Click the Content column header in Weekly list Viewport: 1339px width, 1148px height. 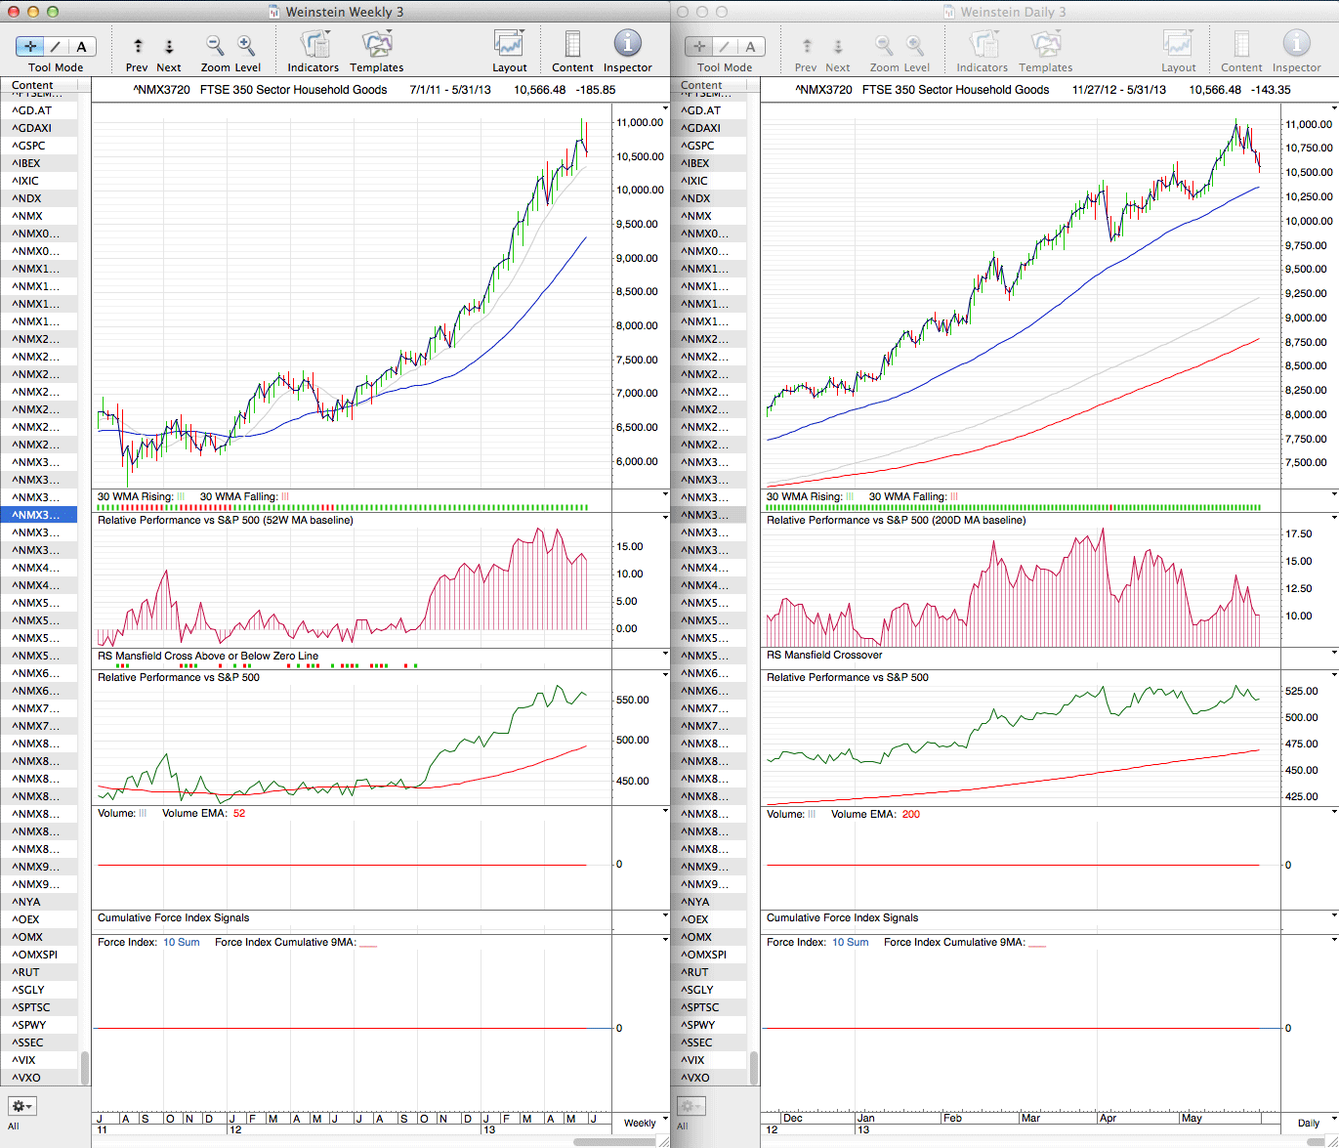click(x=33, y=85)
